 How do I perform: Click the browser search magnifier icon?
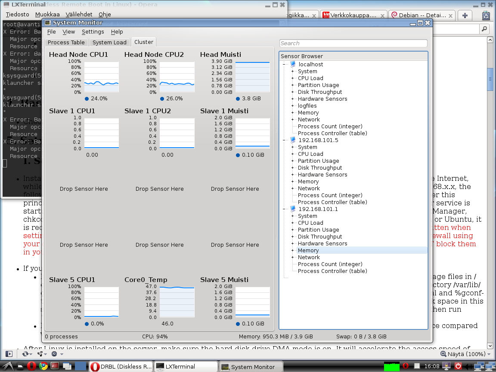(x=484, y=29)
